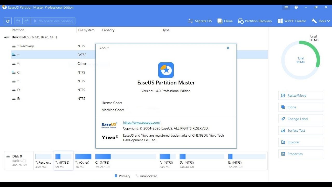Select the C: 193.93 GB block in the disk map
332x187 pixels.
click(125, 161)
